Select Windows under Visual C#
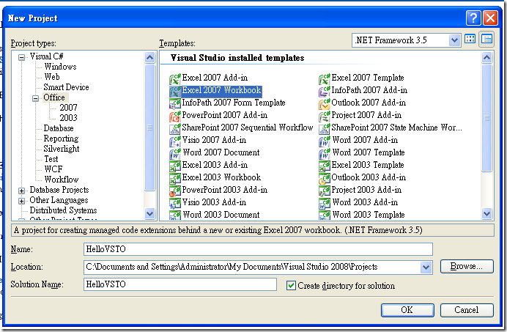This screenshot has width=507, height=332. pos(61,67)
